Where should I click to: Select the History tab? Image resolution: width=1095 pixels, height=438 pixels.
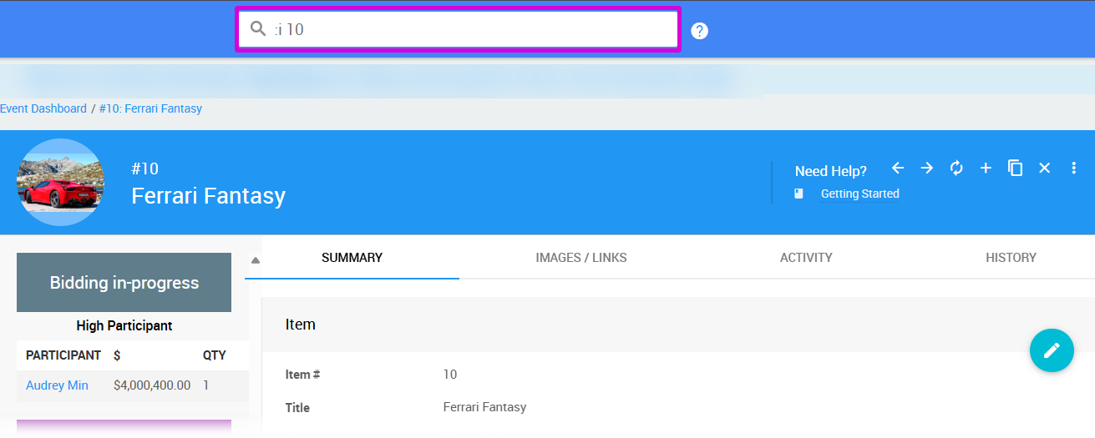[1011, 258]
